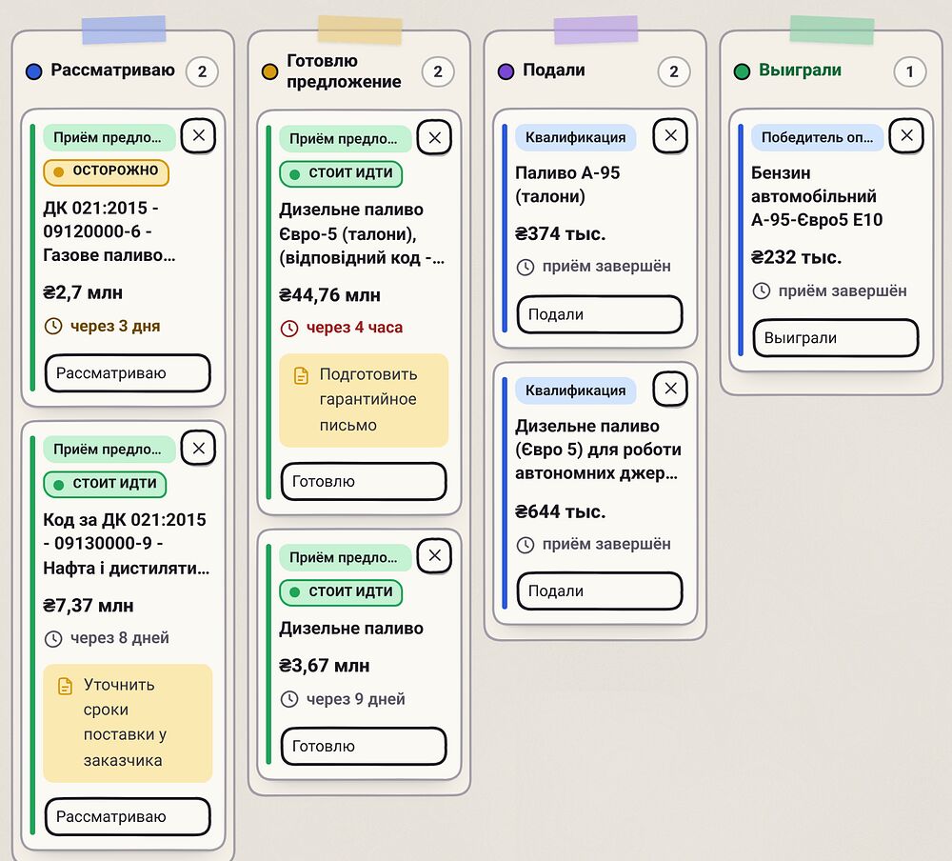Click the clock icon beside 'через 3 дня'
This screenshot has height=861, width=952.
tap(53, 327)
